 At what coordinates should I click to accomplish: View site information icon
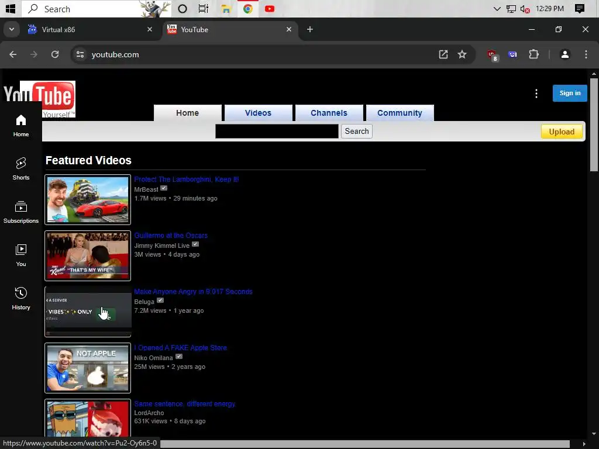[80, 54]
